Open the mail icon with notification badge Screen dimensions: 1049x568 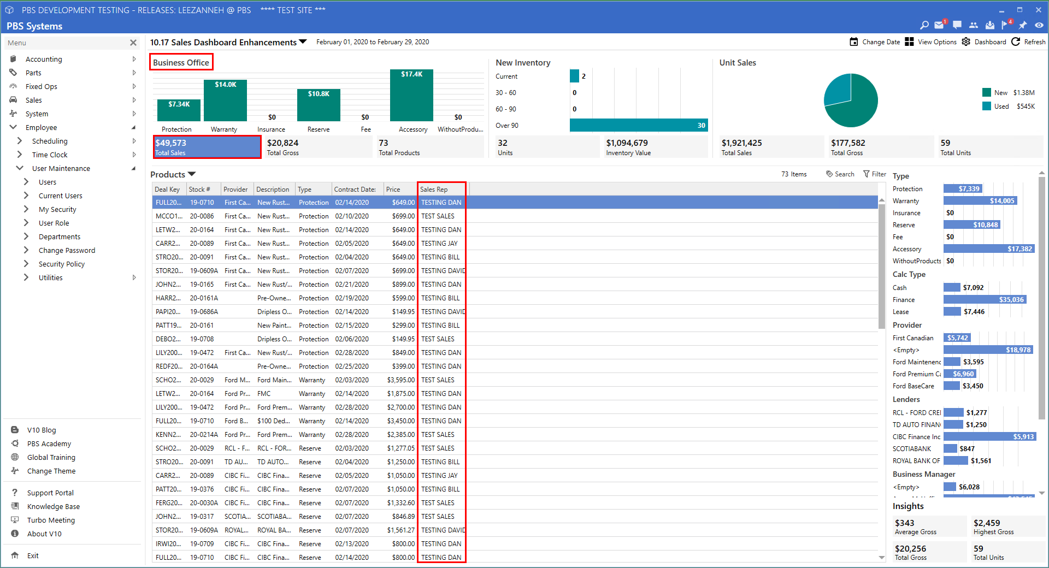click(939, 25)
